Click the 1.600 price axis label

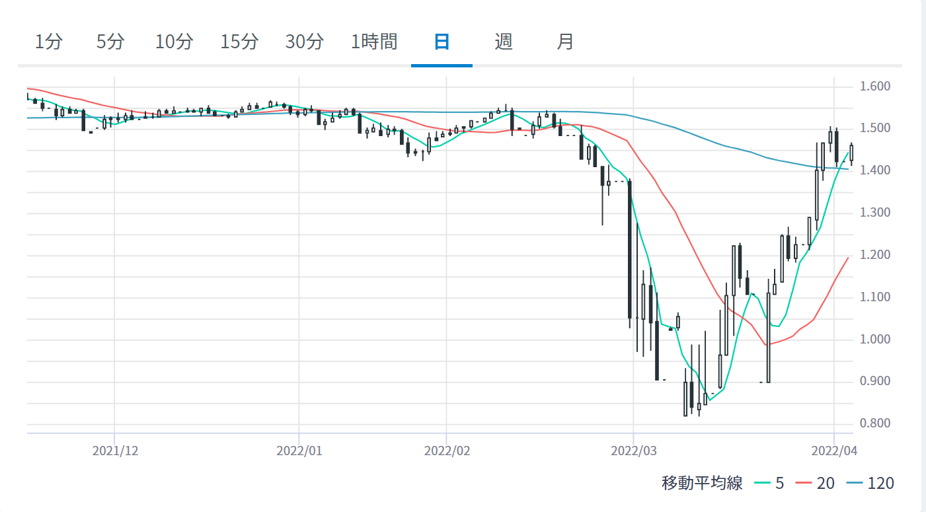876,87
